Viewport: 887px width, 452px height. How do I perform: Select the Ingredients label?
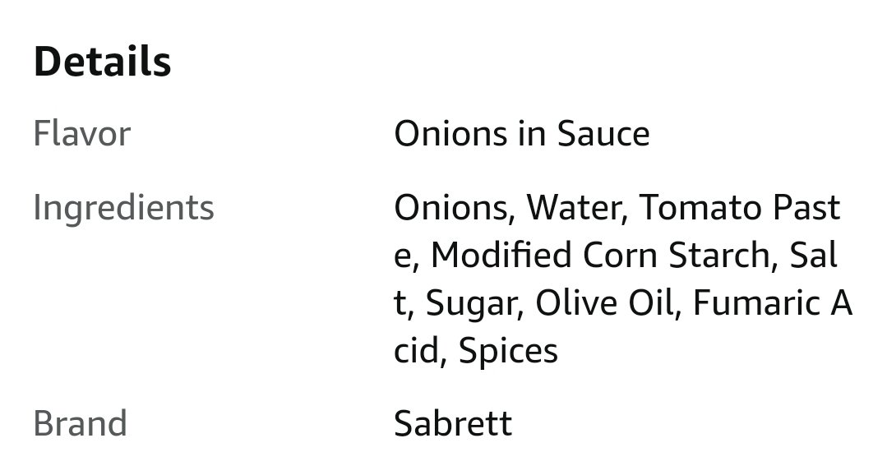[x=123, y=209]
